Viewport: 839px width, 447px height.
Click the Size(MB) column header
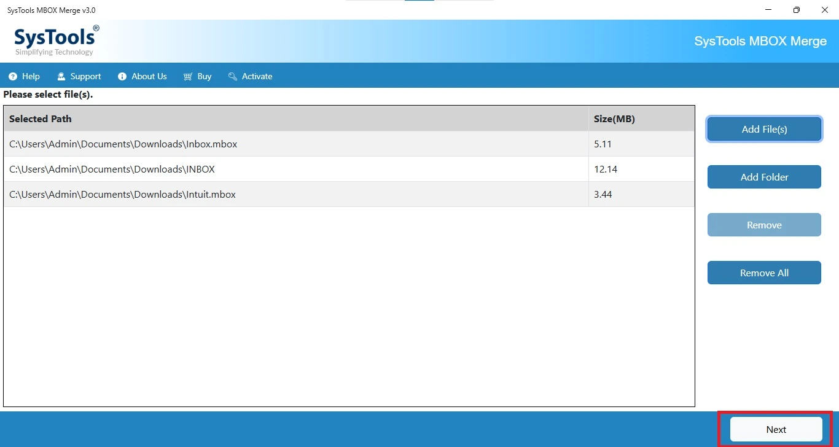click(641, 119)
